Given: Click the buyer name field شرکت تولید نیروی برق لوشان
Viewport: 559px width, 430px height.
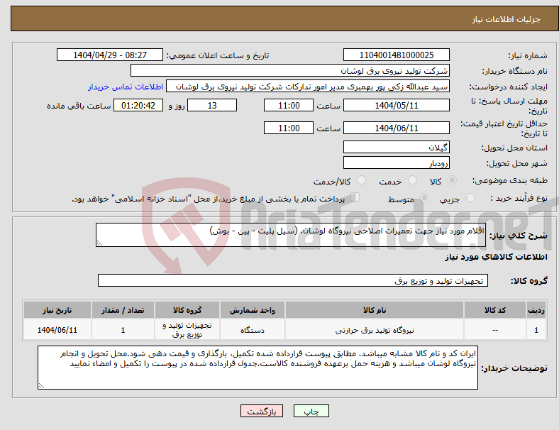Looking at the screenshot, I should (x=290, y=70).
